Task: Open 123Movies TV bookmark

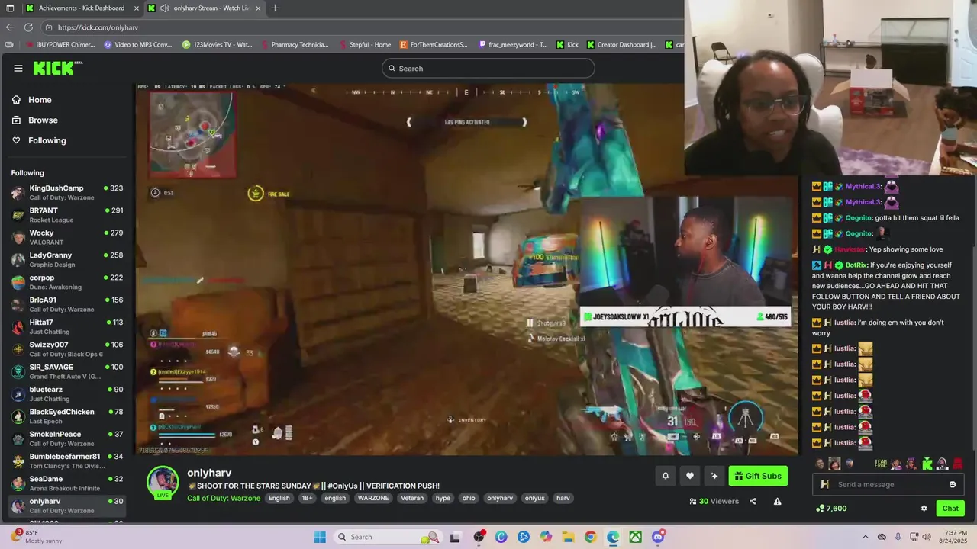Action: pyautogui.click(x=217, y=44)
